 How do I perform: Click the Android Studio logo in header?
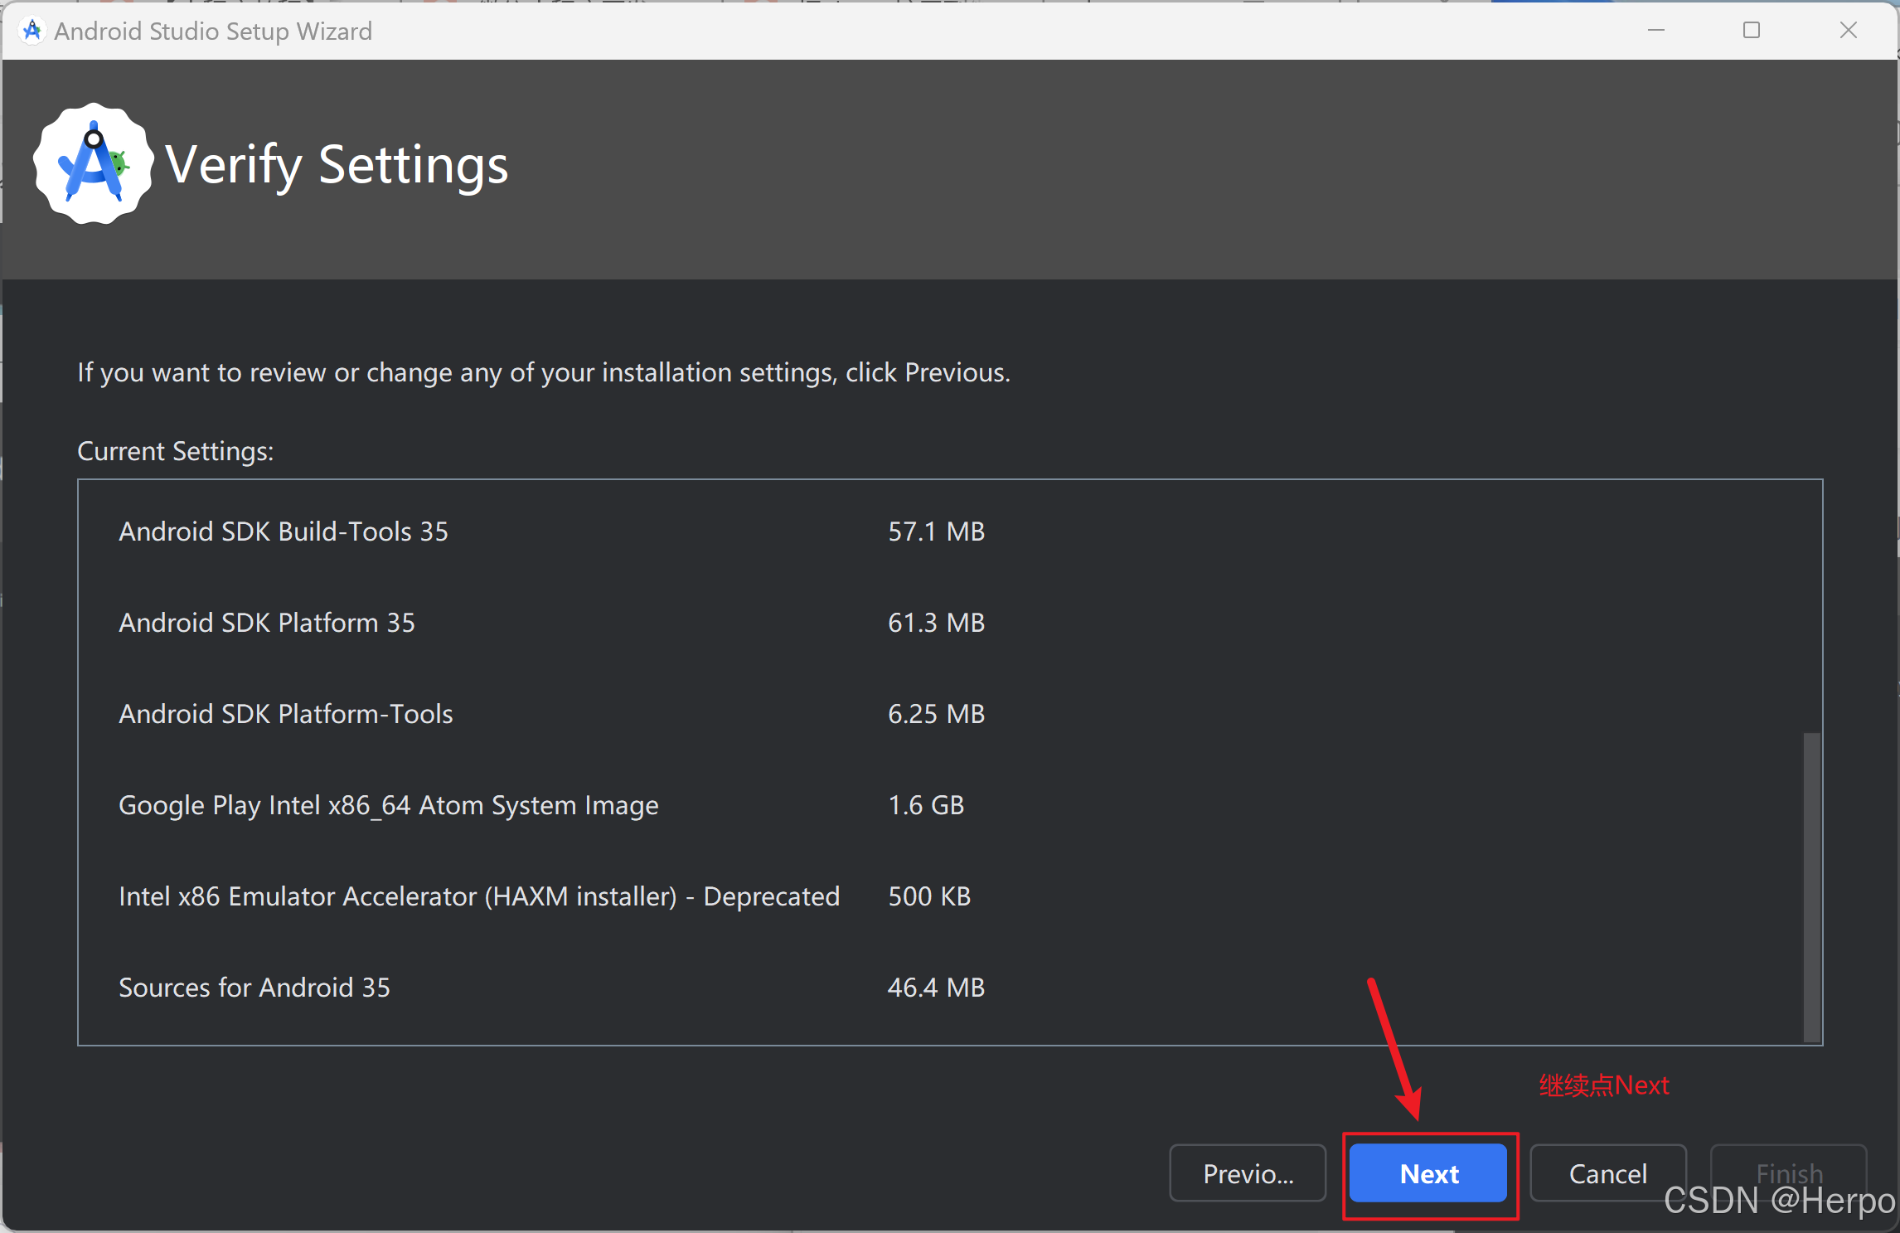93,164
